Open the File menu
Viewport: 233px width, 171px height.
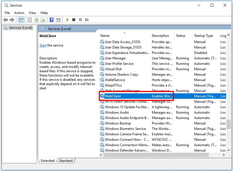[x=7, y=13]
